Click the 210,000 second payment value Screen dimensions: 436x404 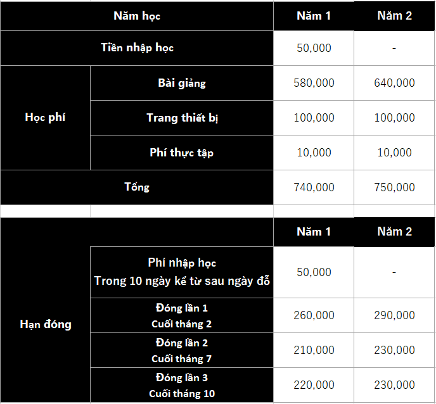click(x=314, y=350)
